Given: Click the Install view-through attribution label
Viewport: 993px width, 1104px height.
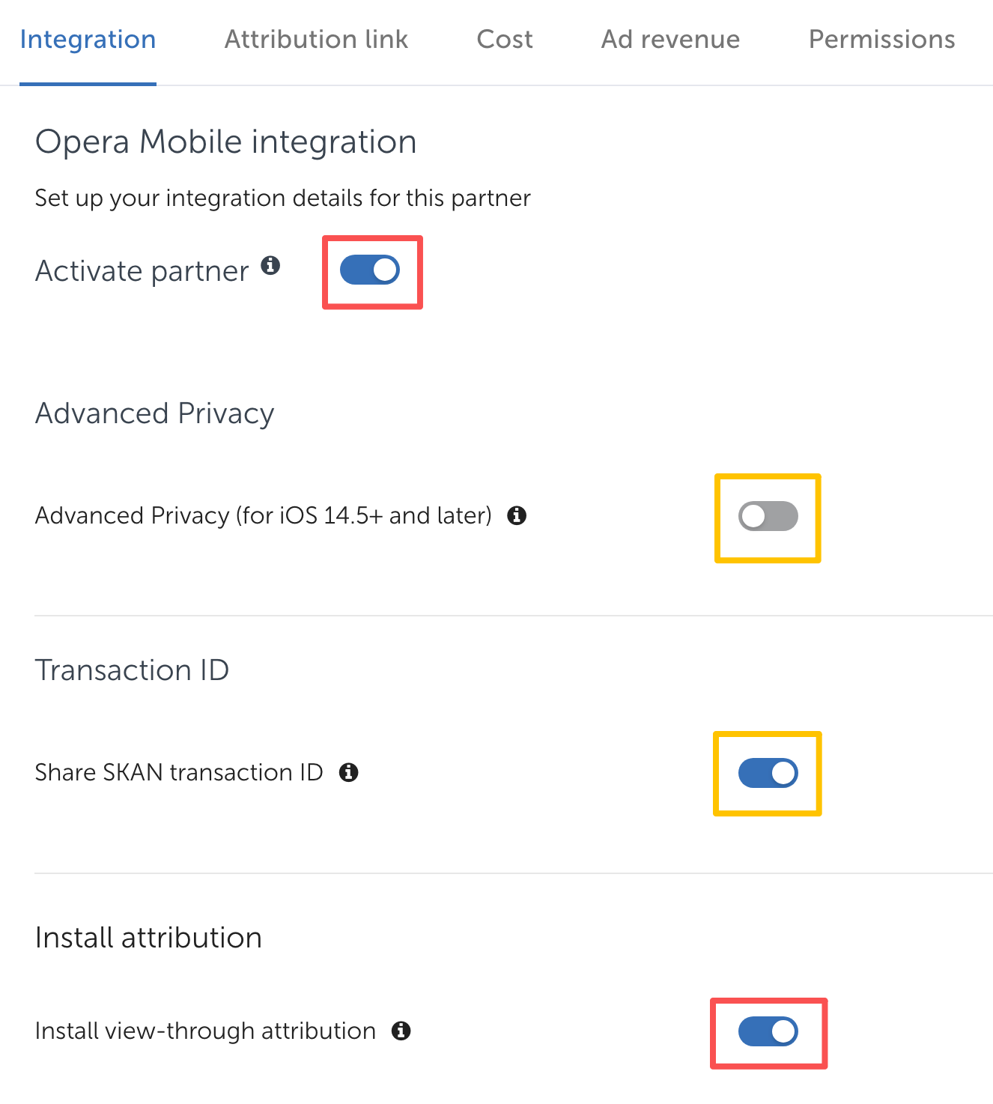Looking at the screenshot, I should pyautogui.click(x=205, y=1031).
